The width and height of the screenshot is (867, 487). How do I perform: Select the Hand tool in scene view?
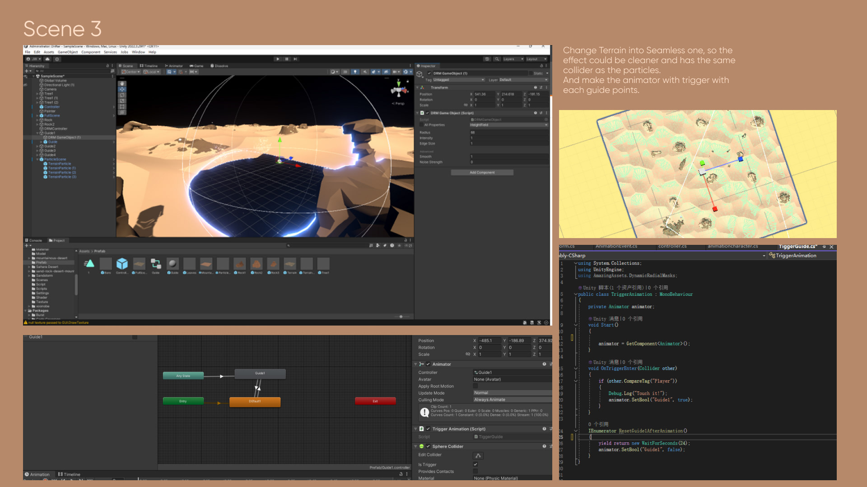point(122,83)
